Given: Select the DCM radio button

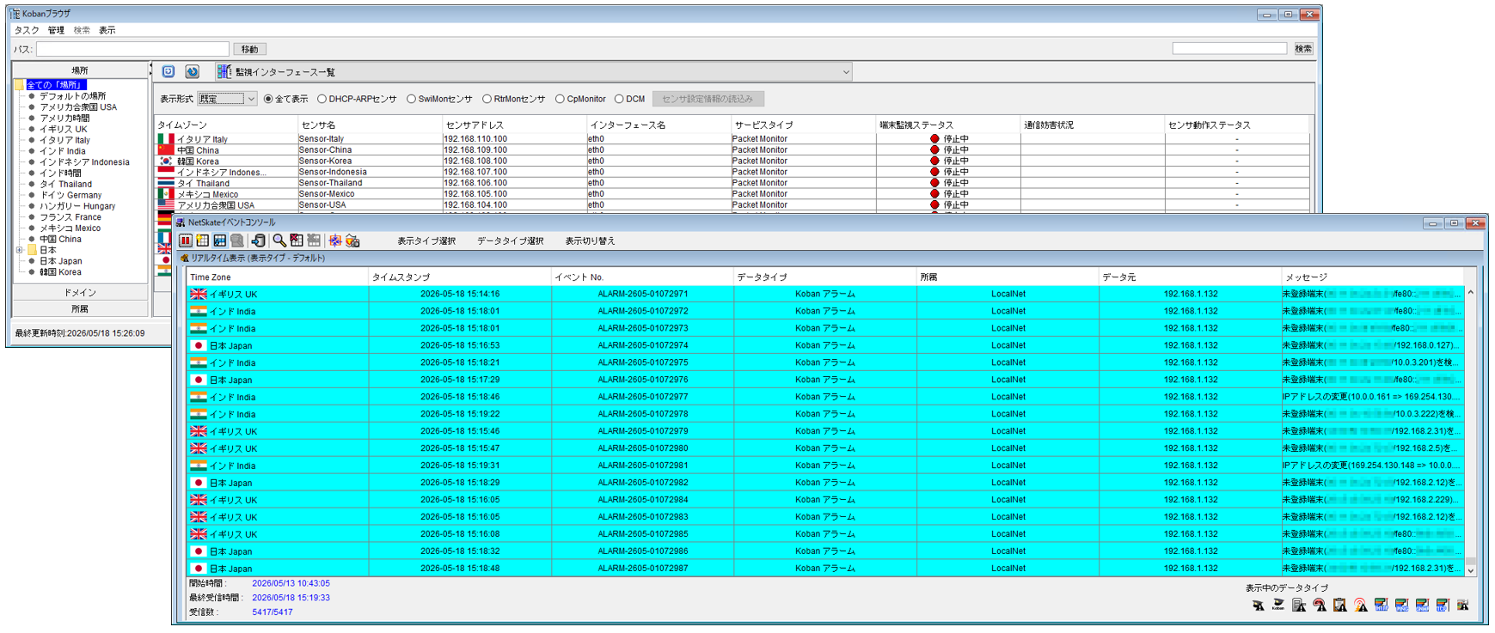Looking at the screenshot, I should coord(619,99).
